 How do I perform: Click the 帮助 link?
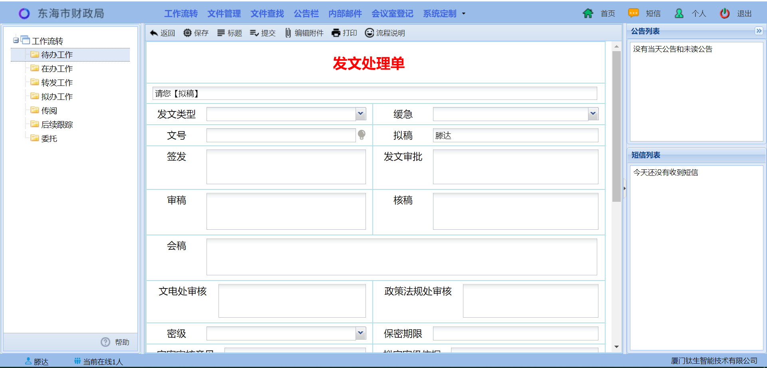(122, 342)
